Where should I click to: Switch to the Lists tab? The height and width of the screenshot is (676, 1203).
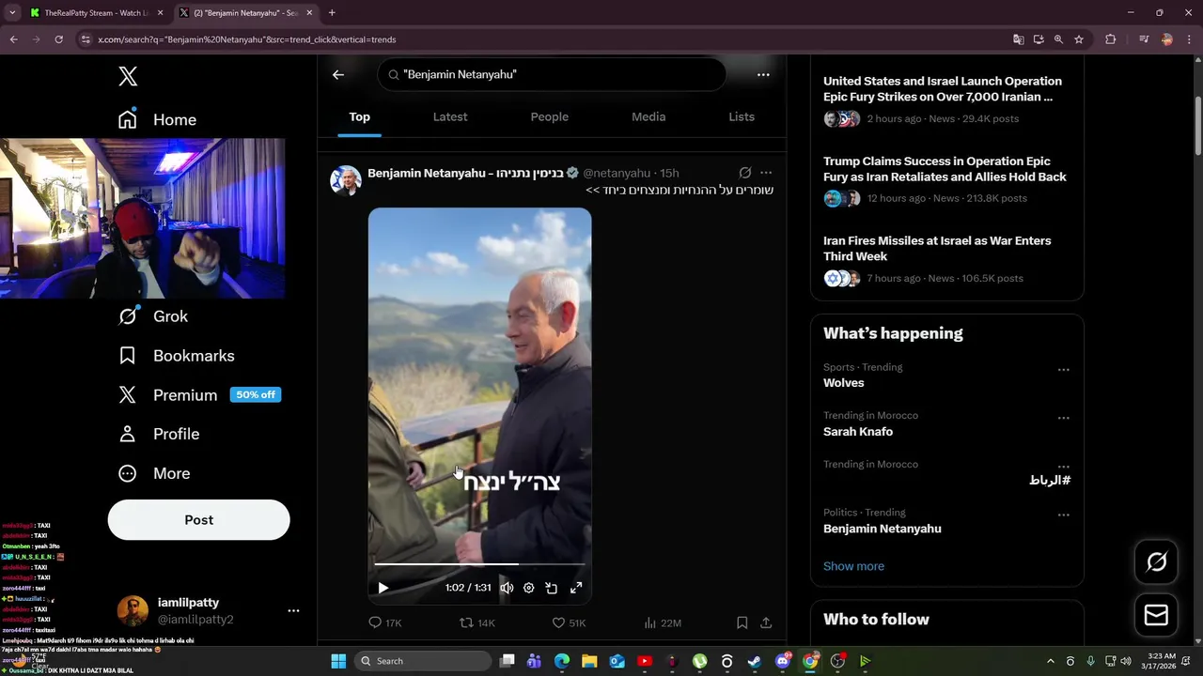pyautogui.click(x=742, y=117)
